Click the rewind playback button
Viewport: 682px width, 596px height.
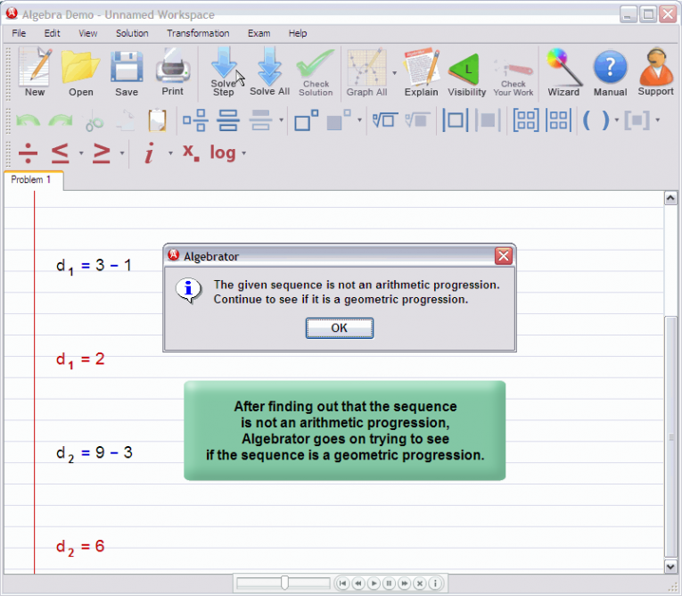[358, 583]
